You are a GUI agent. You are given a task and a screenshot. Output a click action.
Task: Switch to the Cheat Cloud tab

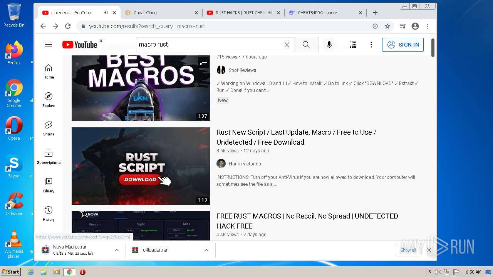(161, 13)
